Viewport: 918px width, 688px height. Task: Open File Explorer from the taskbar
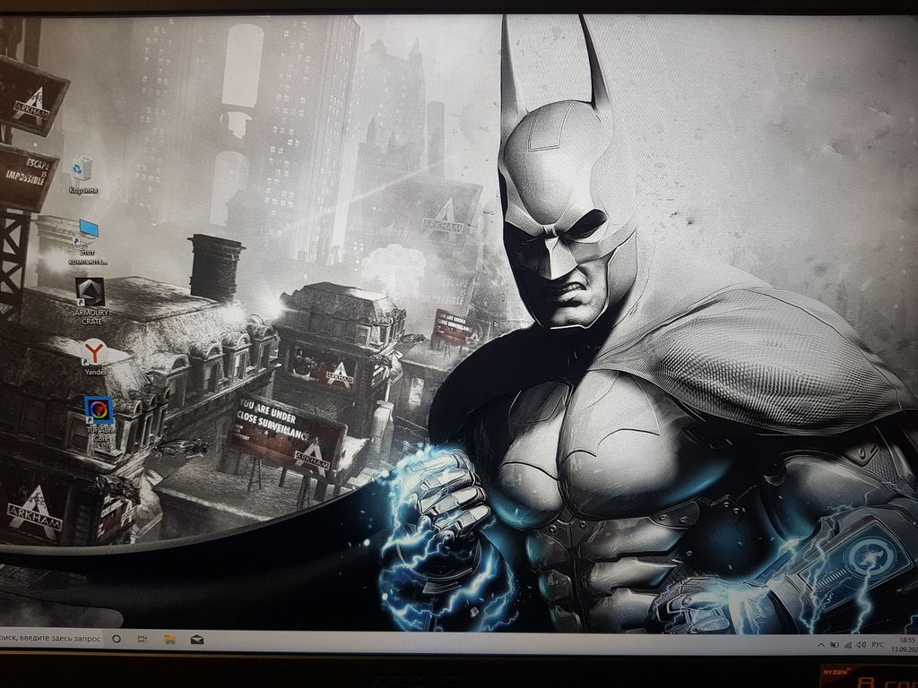point(169,640)
